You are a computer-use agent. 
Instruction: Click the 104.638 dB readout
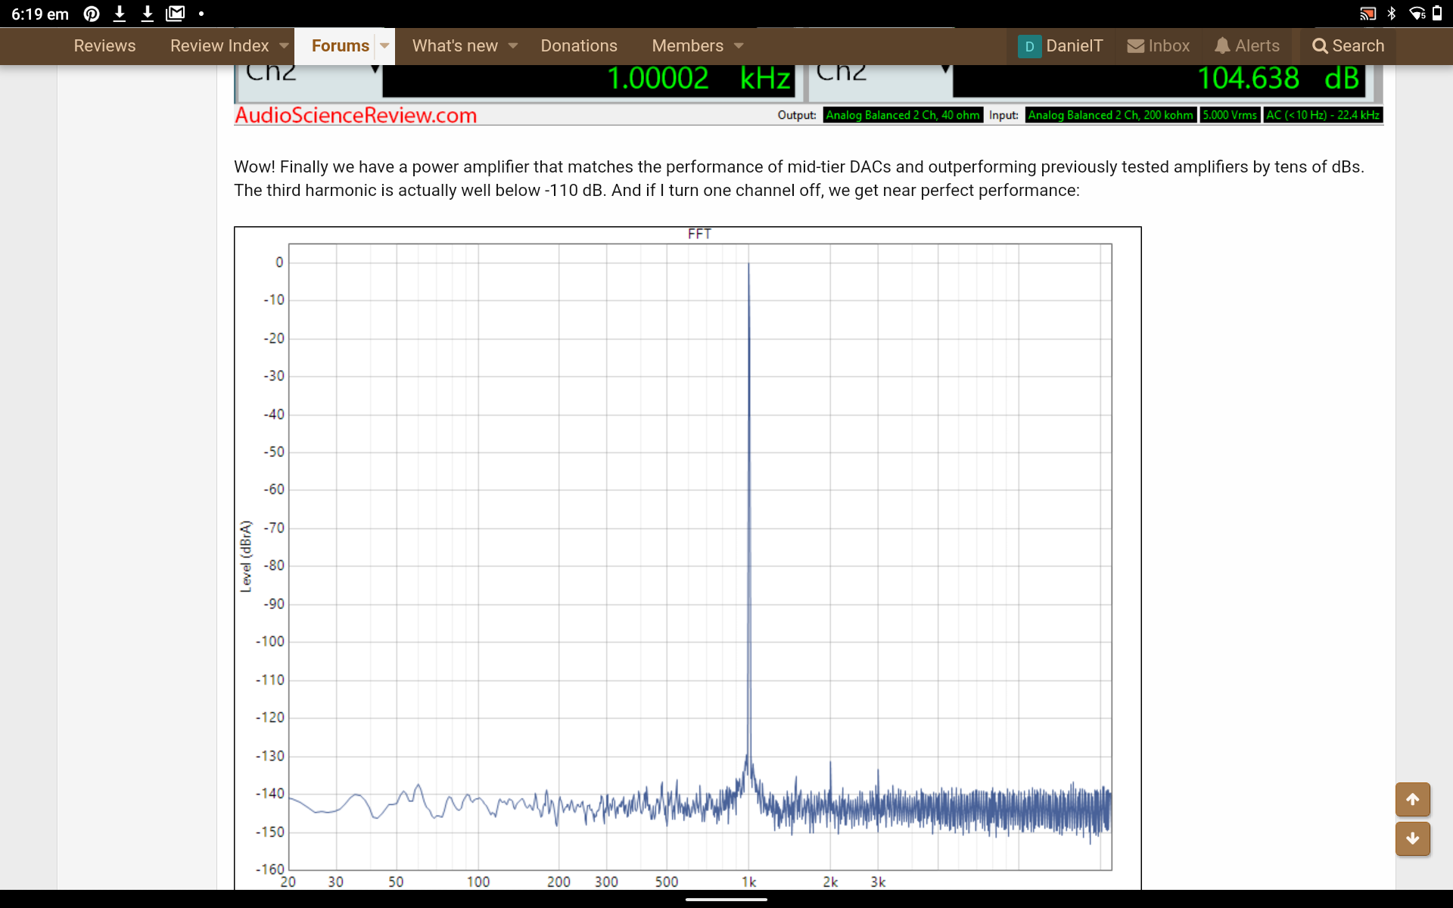click(1278, 79)
